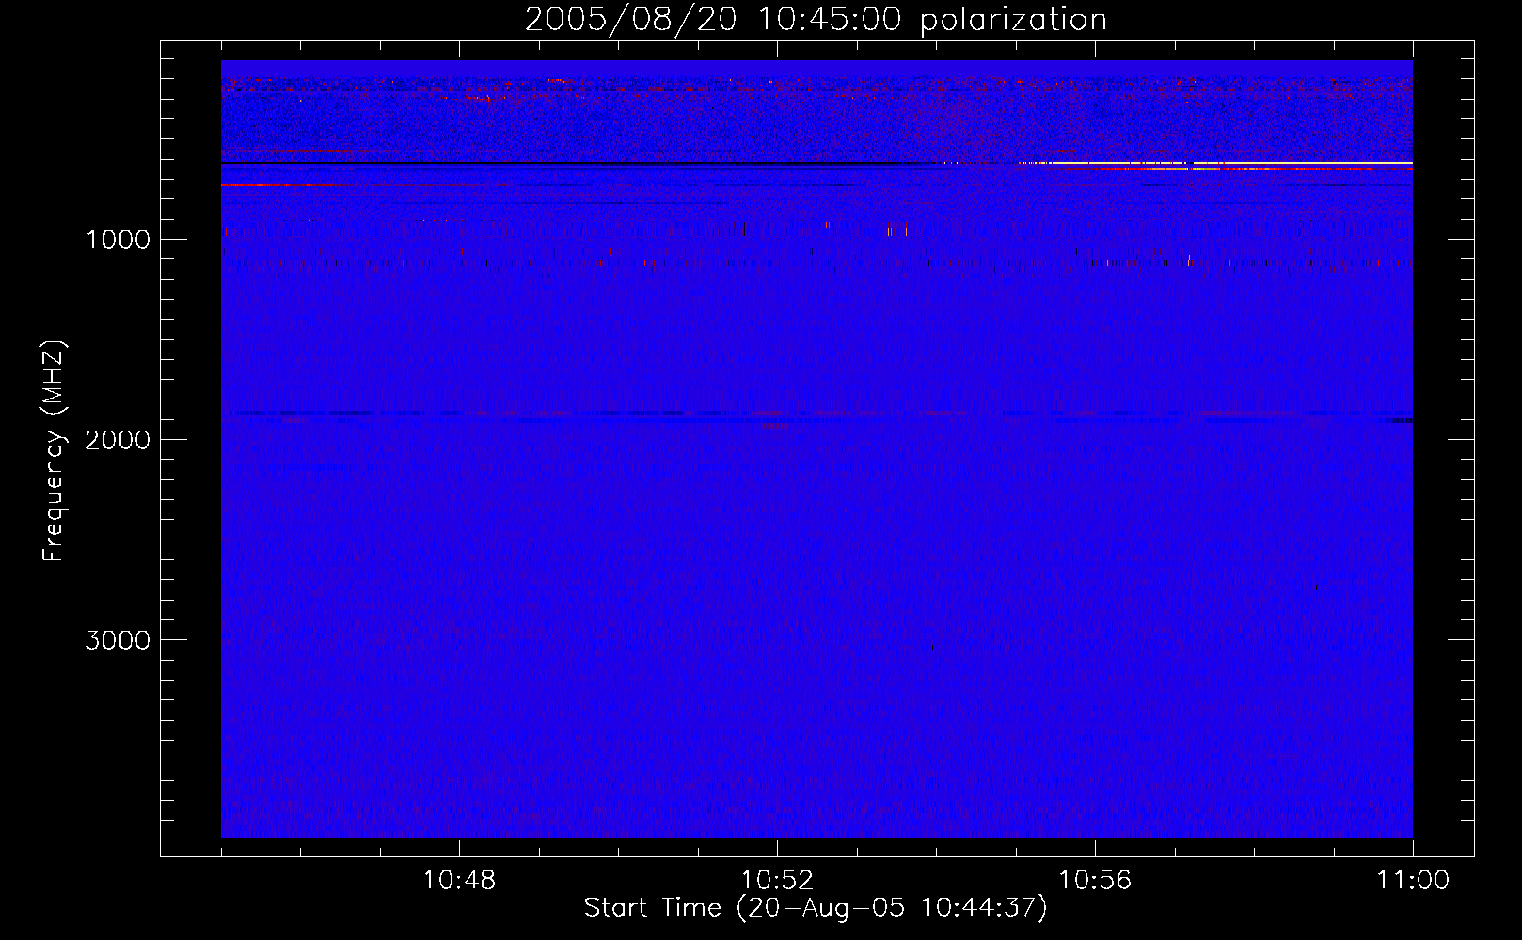Click the '3000' frequency tick label
Viewport: 1522px width, 940px height.
pos(118,640)
